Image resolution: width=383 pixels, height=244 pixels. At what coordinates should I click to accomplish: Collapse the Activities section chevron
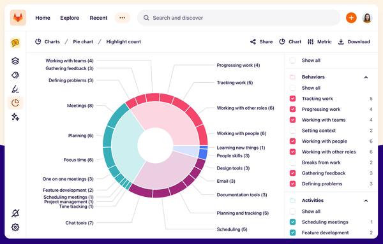click(366, 201)
